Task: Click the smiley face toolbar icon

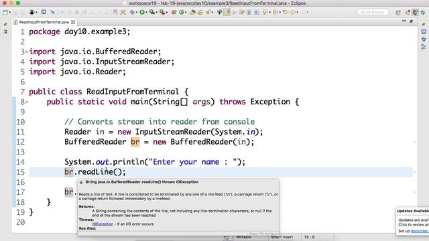Action: pos(44,12)
